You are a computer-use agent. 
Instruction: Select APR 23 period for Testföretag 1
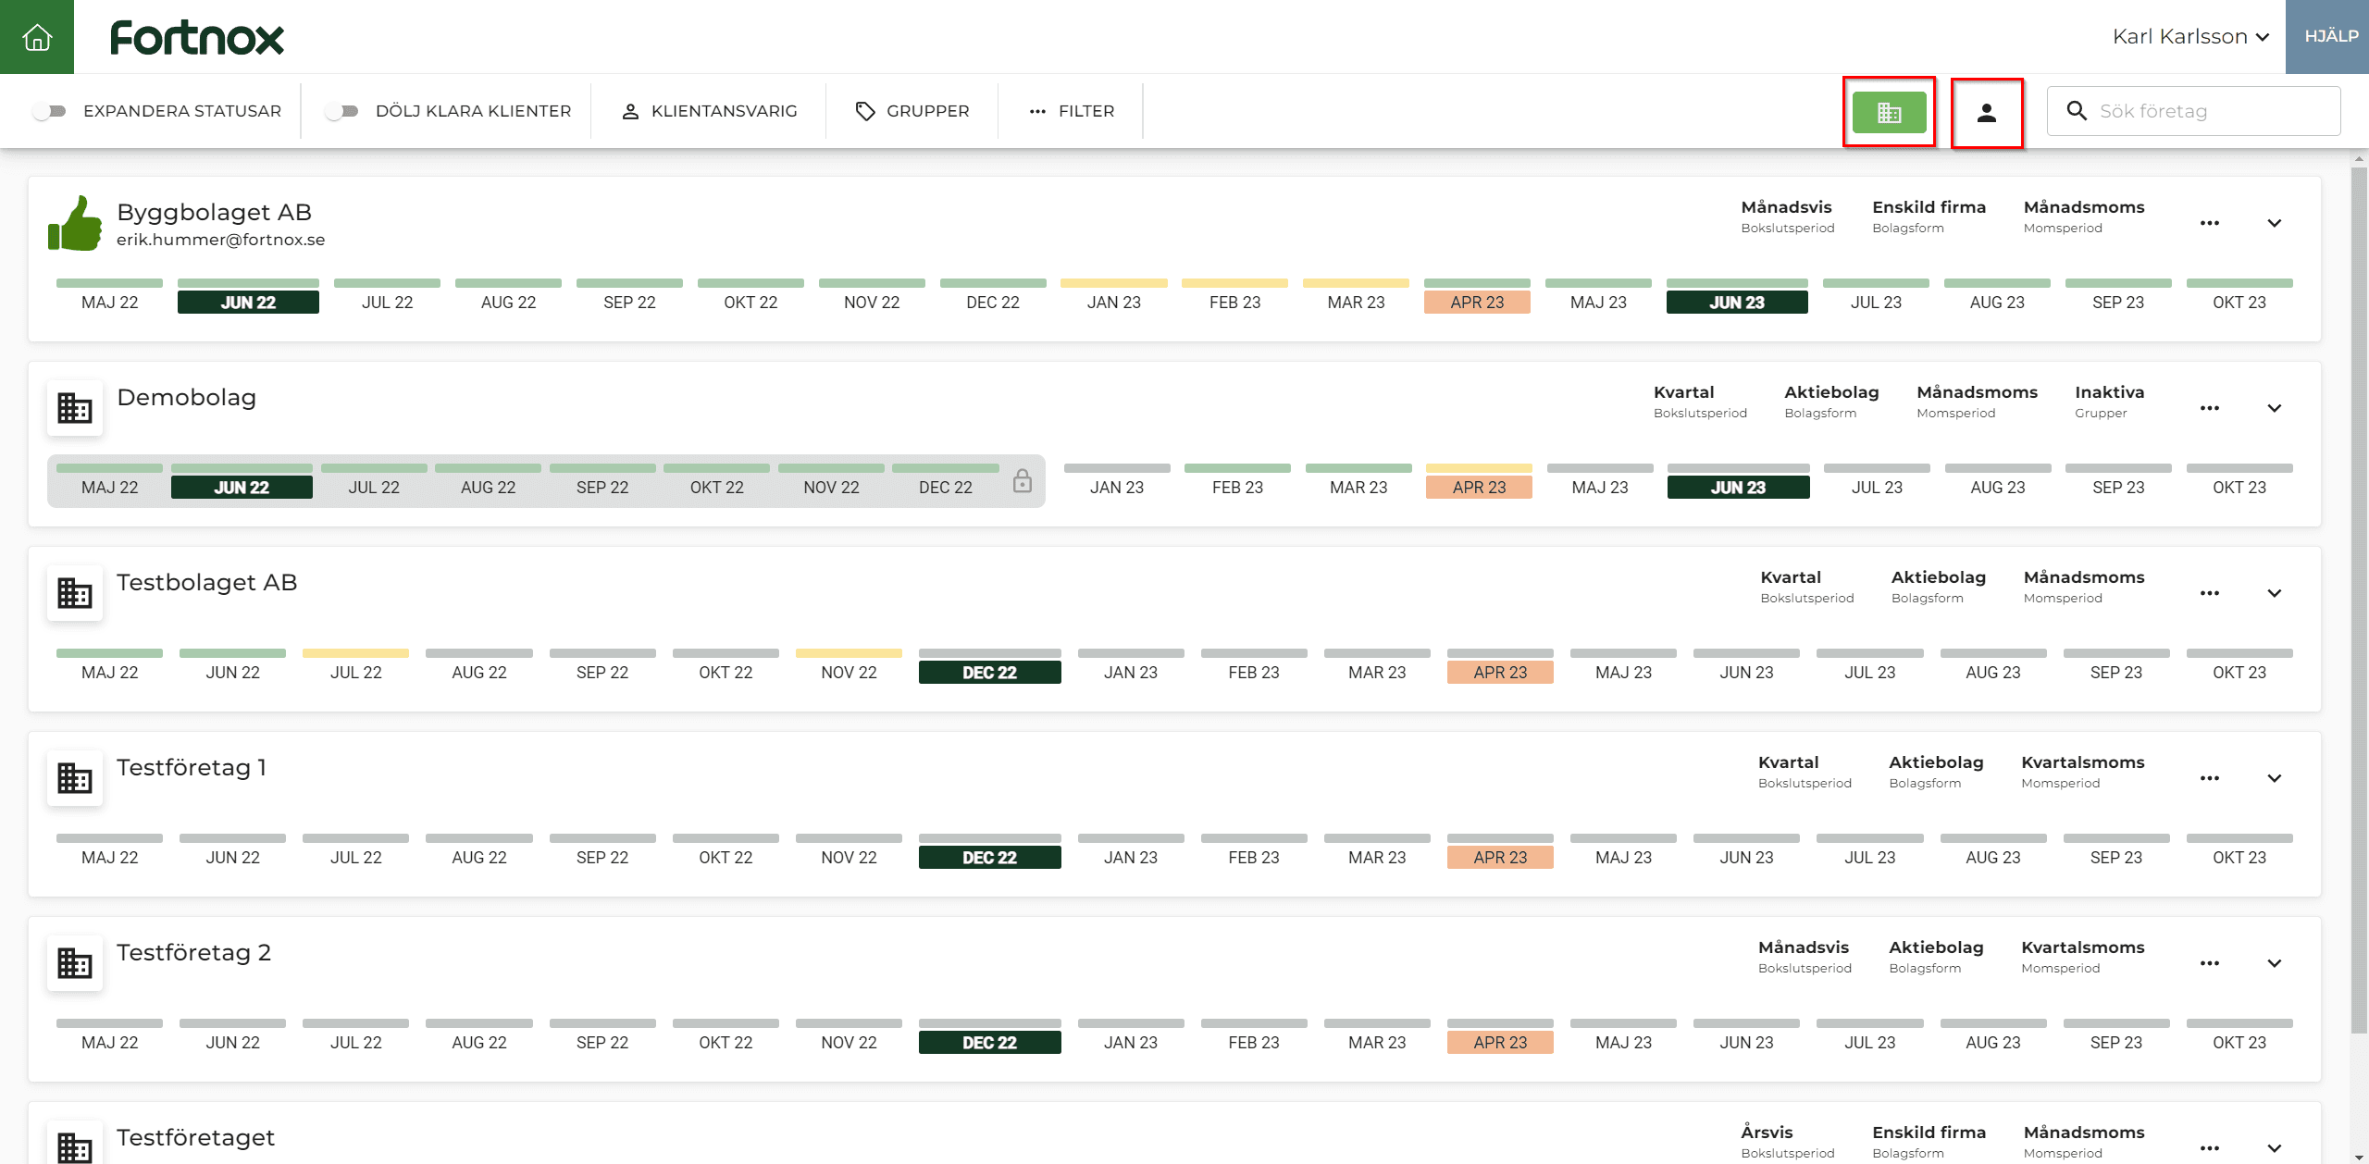pos(1500,858)
